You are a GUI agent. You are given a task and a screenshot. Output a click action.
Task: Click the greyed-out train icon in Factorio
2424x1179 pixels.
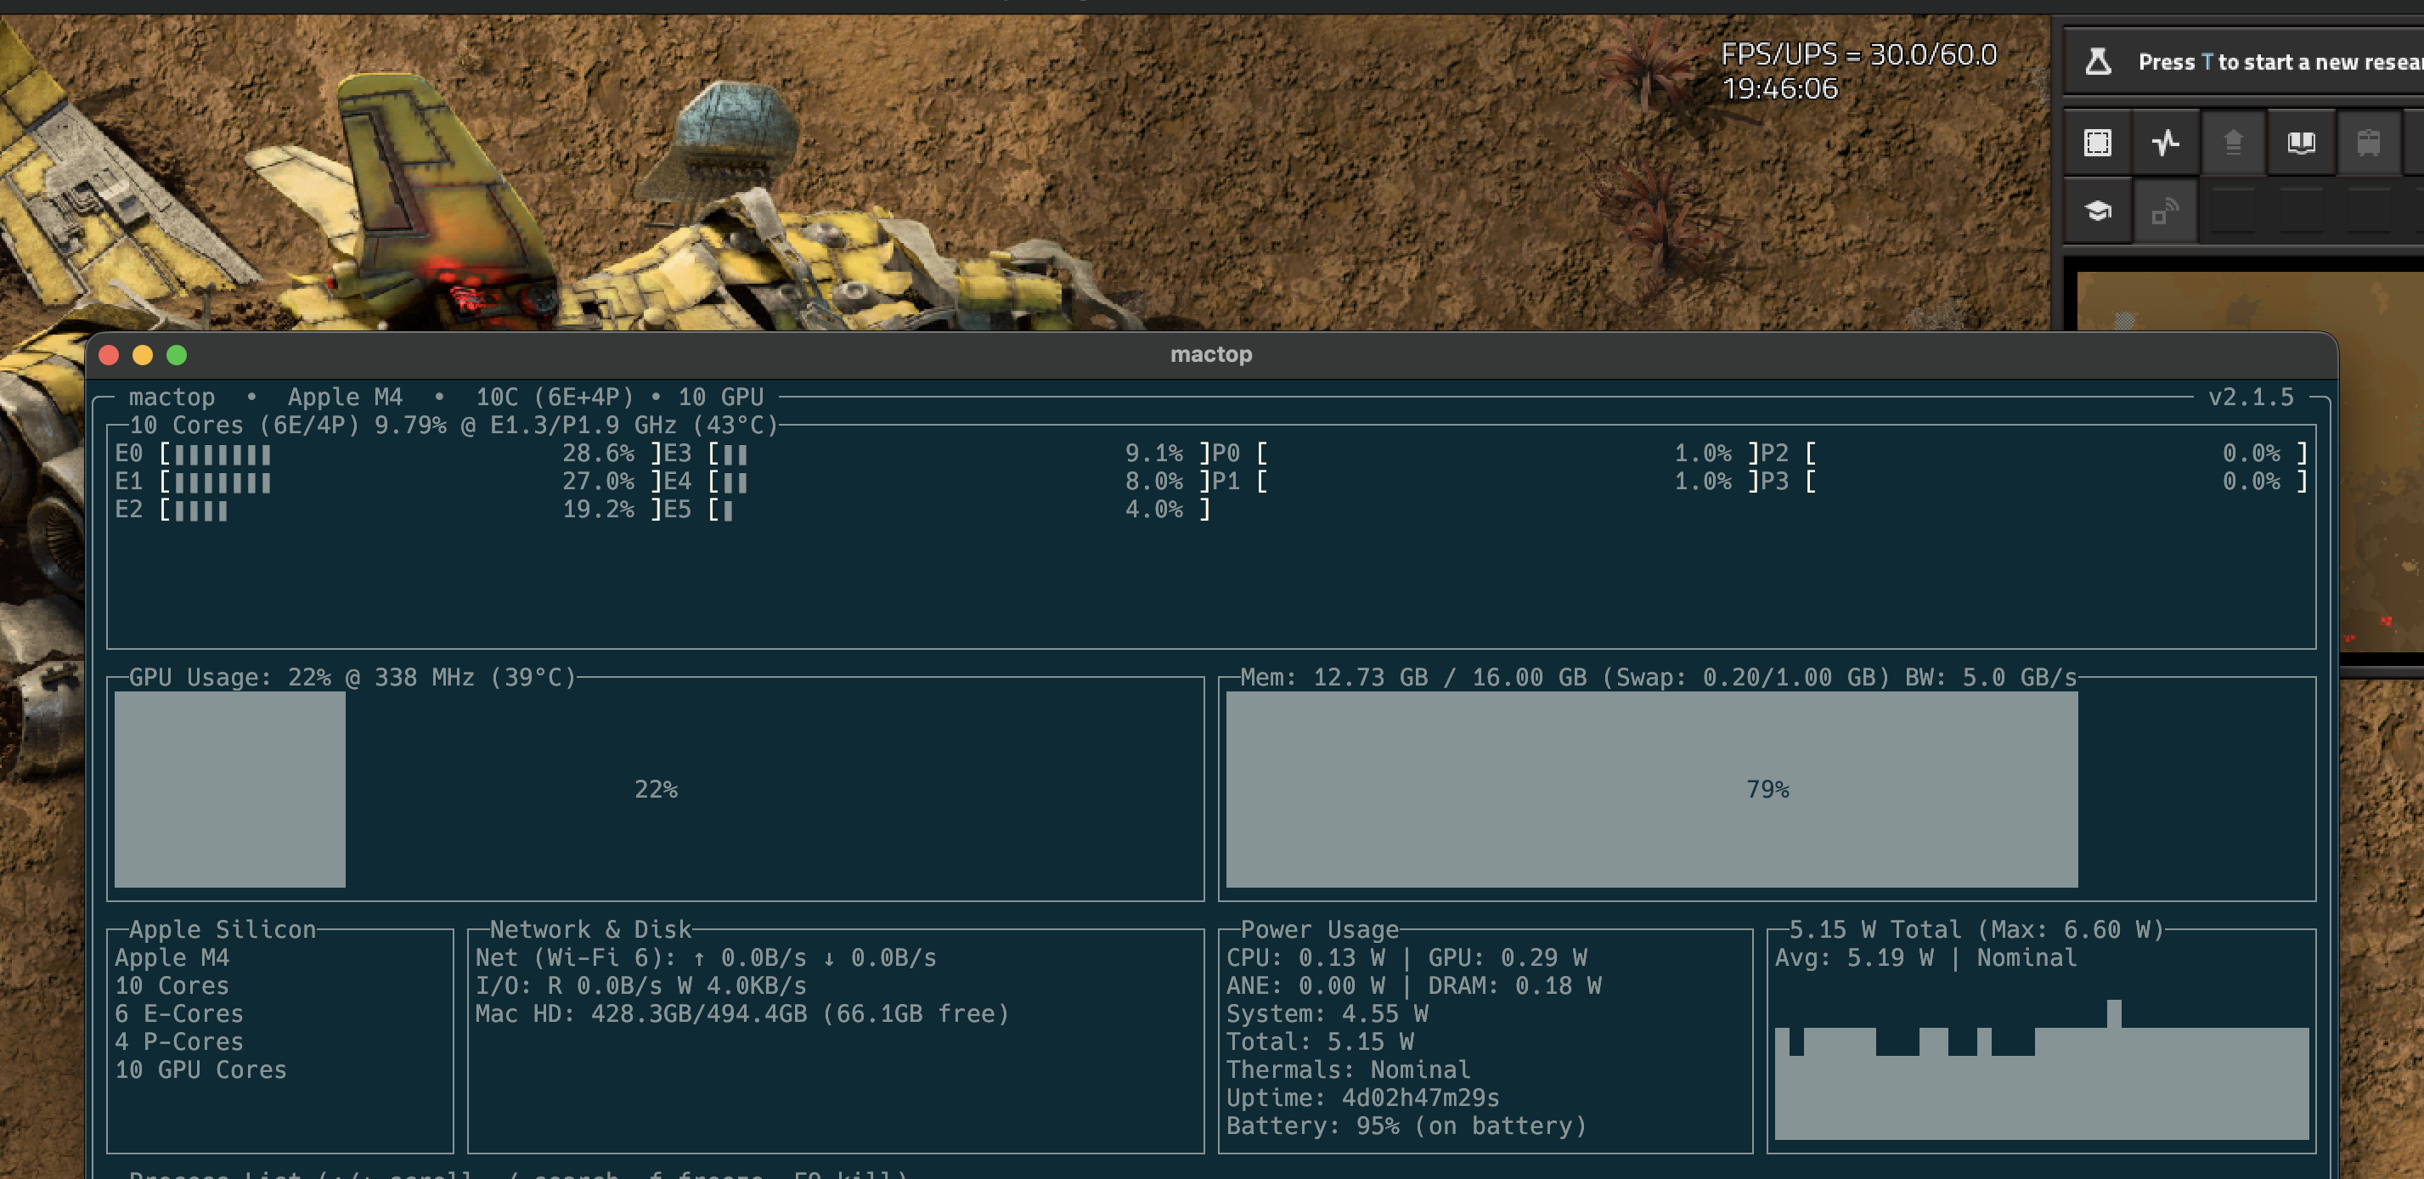click(2369, 142)
